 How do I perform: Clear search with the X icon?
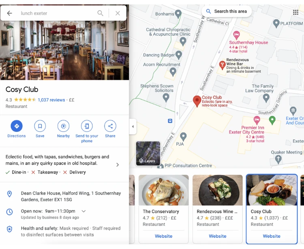(118, 13)
